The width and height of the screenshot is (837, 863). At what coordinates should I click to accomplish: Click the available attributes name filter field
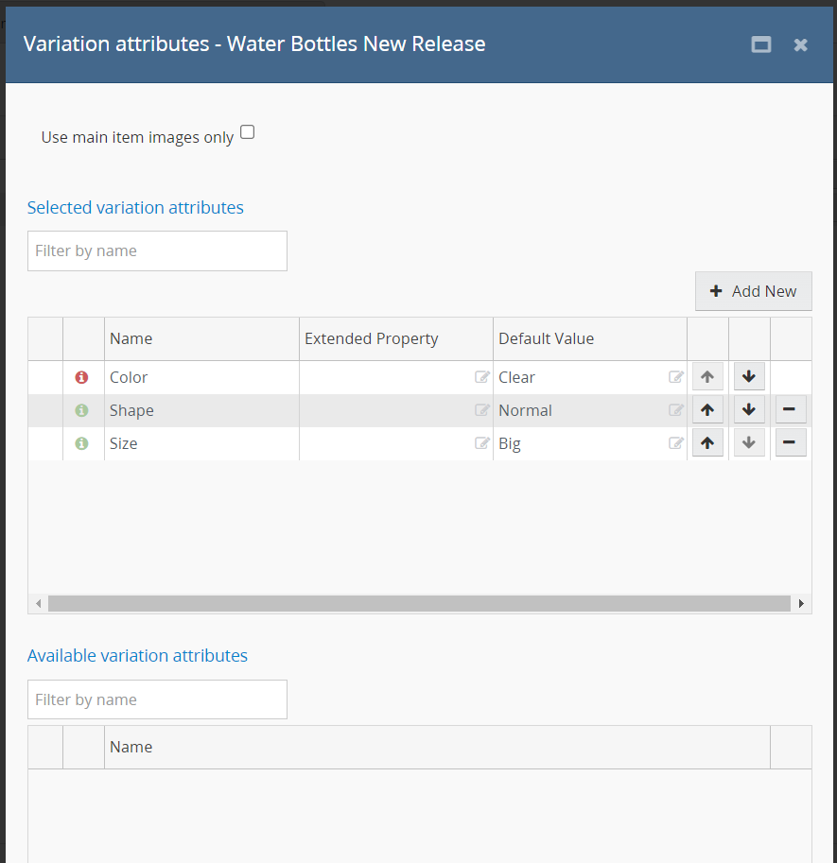tap(157, 700)
